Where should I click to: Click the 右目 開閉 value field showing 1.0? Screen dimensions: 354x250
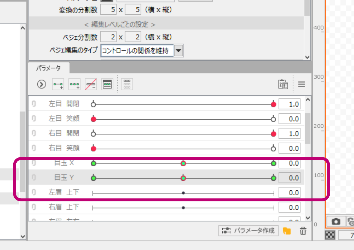[x=290, y=134]
